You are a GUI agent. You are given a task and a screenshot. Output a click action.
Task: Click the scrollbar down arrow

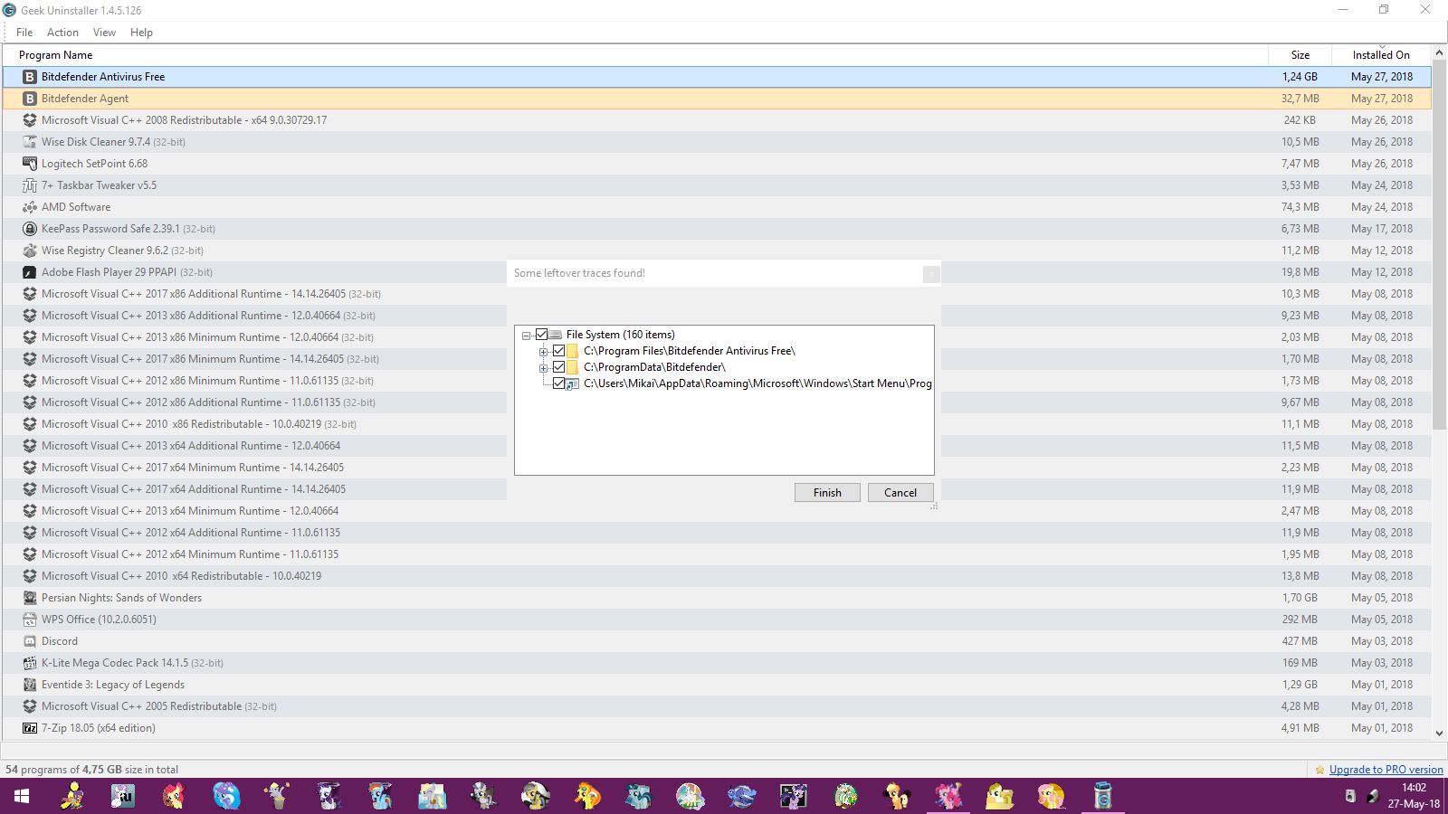click(x=1439, y=734)
